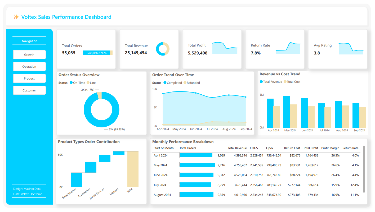
Task: Open the Customer navigation page
Action: coord(29,90)
